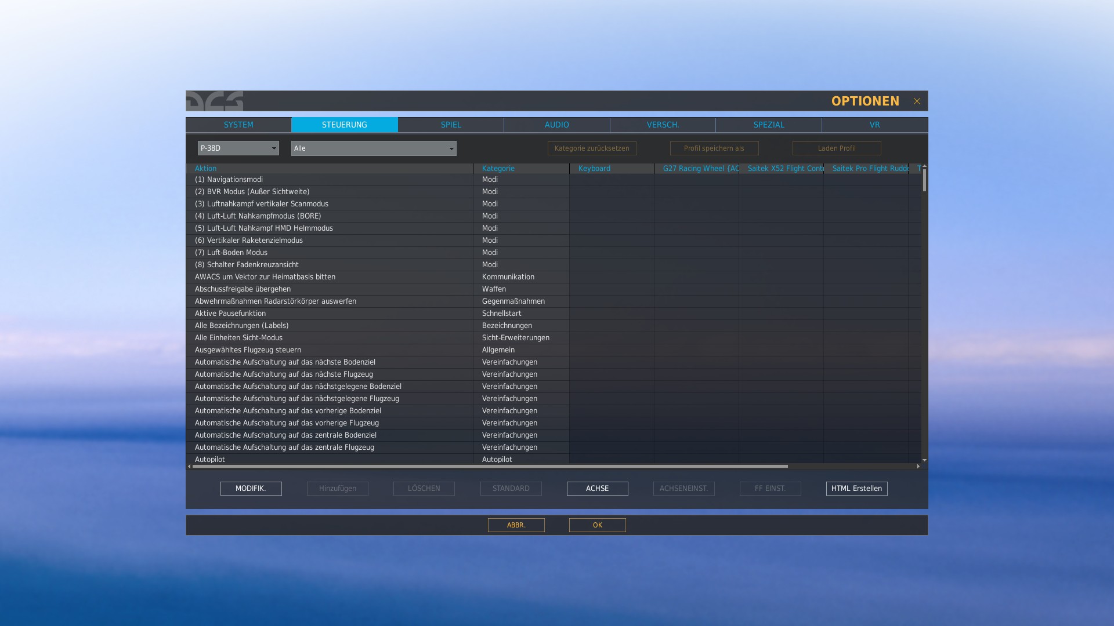Open the P-38D aircraft dropdown

point(238,148)
